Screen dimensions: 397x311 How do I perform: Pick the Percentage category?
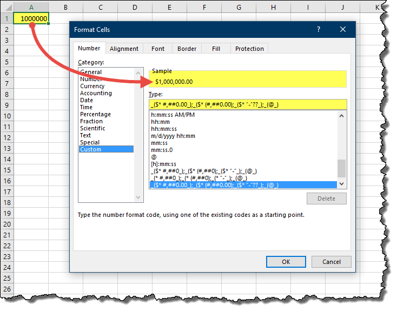(x=95, y=114)
